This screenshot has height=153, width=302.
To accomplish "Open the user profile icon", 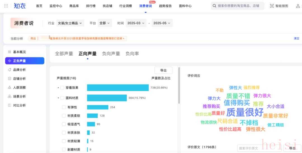I will pos(298,6).
